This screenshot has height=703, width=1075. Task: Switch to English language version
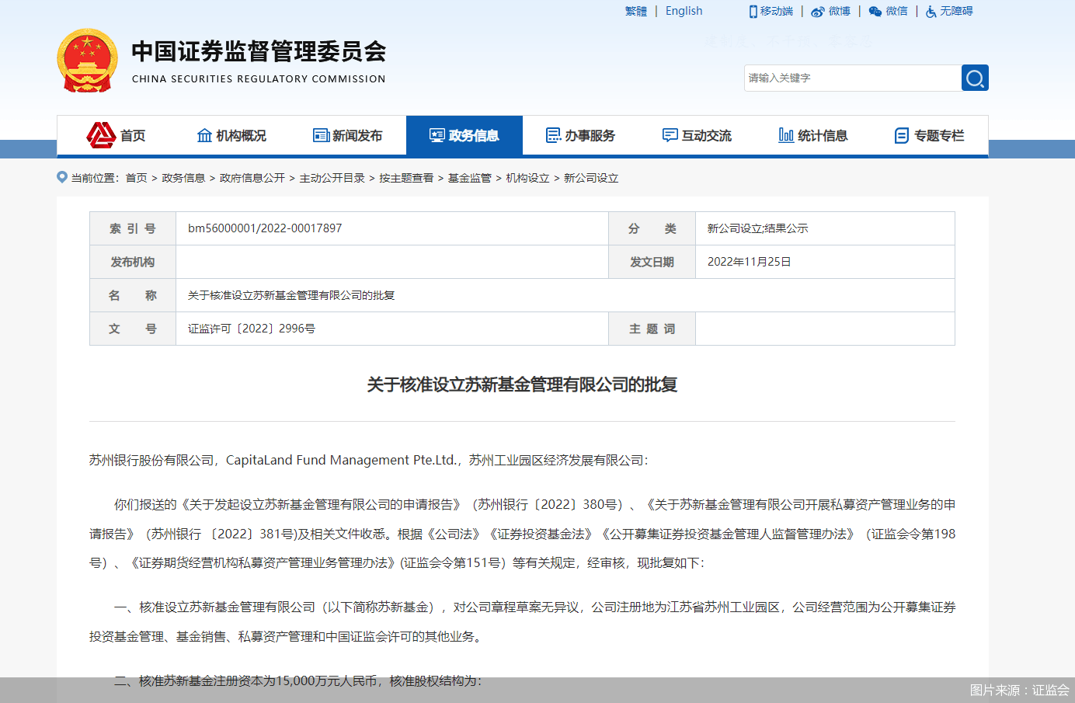click(x=684, y=11)
